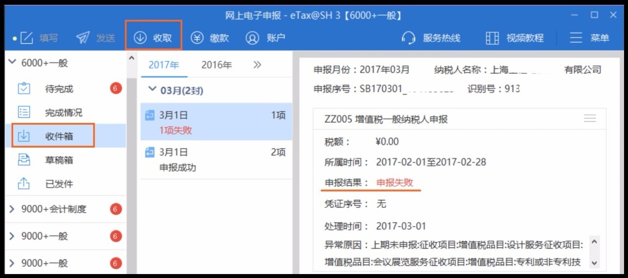Click the mail icon of 申报成功 entry
The image size is (628, 278).
click(x=150, y=152)
